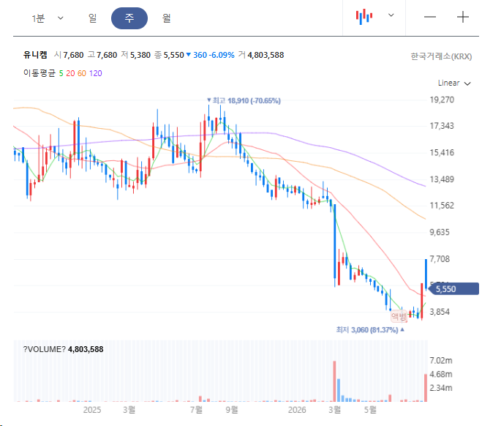The width and height of the screenshot is (482, 426).
Task: Switch to the 월 monthly tab
Action: [x=166, y=18]
